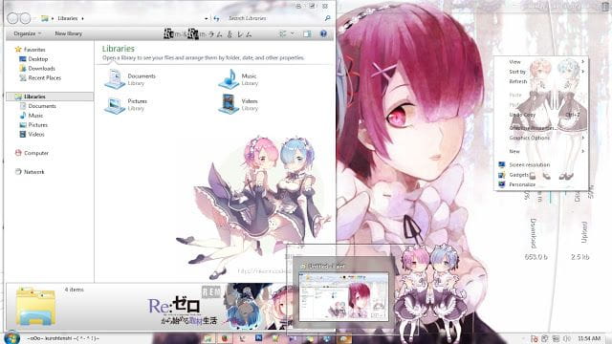Expand the Graphics Options submenu arrow
Viewport: 612px width, 344px height.
coord(582,138)
